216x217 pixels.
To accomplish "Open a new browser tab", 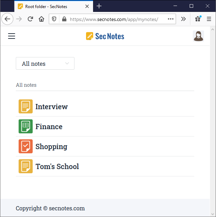I will pyautogui.click(x=99, y=6).
